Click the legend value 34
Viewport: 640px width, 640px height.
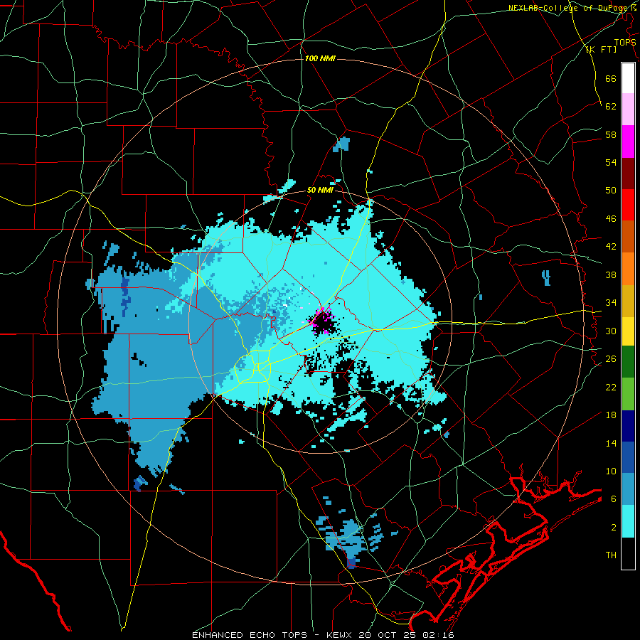click(611, 303)
